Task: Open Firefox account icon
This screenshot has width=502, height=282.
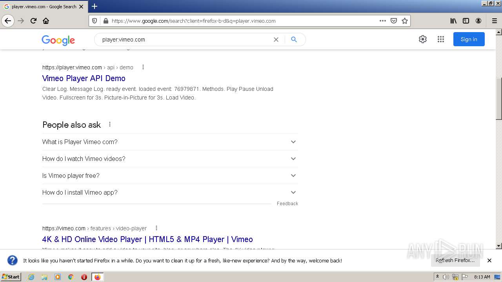Action: [478, 21]
